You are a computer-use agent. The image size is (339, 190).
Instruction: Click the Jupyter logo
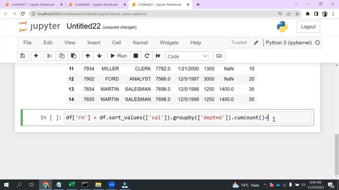click(39, 26)
